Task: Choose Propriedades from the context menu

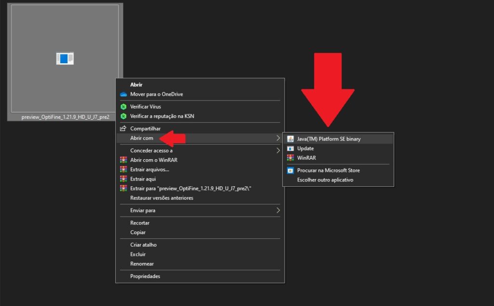Action: click(145, 277)
